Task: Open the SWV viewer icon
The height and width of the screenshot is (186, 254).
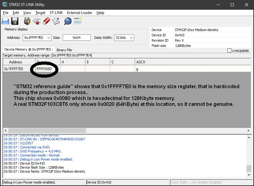Action: pos(77,21)
